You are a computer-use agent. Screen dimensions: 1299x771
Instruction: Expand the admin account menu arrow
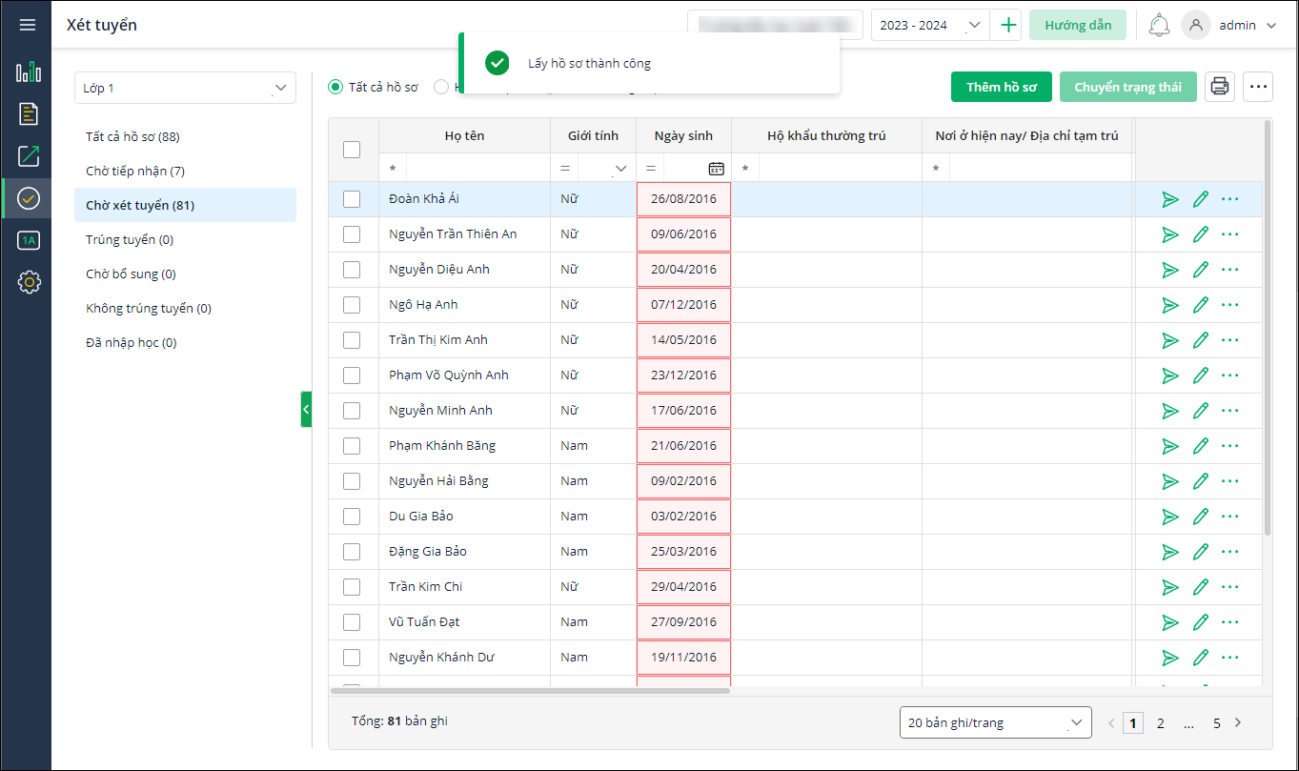tap(1270, 26)
